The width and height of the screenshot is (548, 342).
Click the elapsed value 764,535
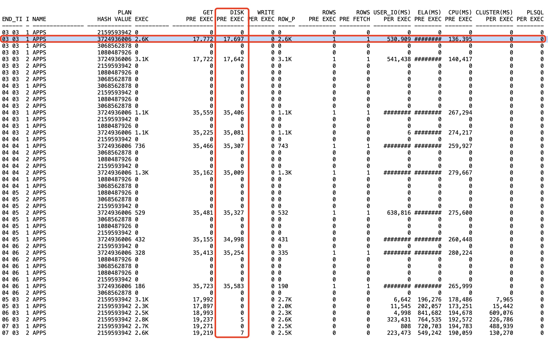(429, 320)
